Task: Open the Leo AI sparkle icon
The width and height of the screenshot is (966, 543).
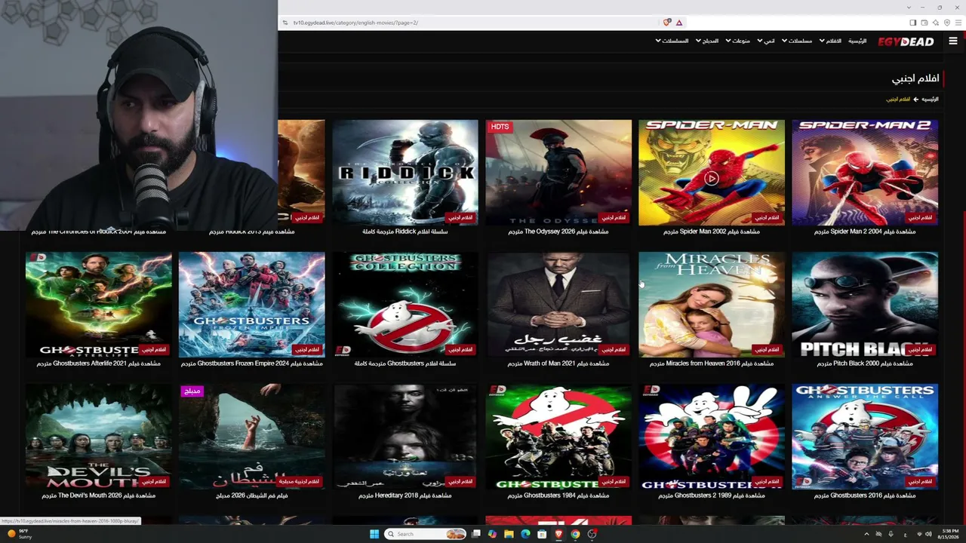Action: pos(936,23)
